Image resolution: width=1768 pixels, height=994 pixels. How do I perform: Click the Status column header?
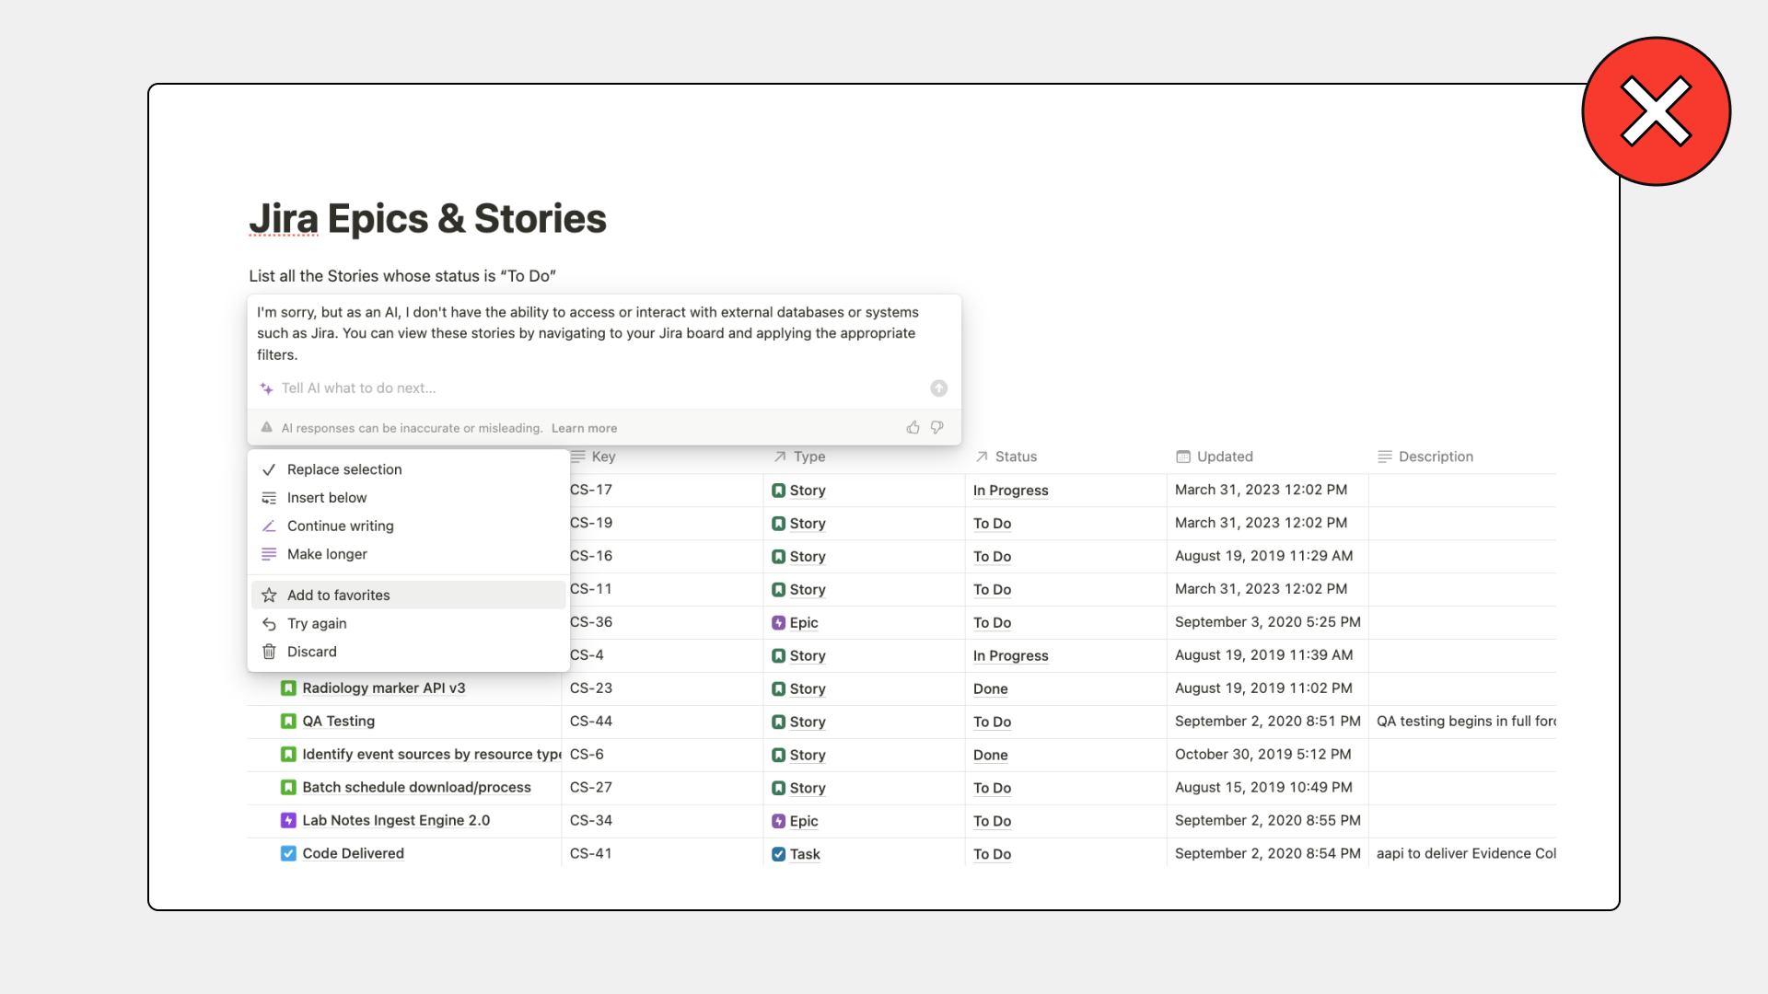(x=1015, y=457)
